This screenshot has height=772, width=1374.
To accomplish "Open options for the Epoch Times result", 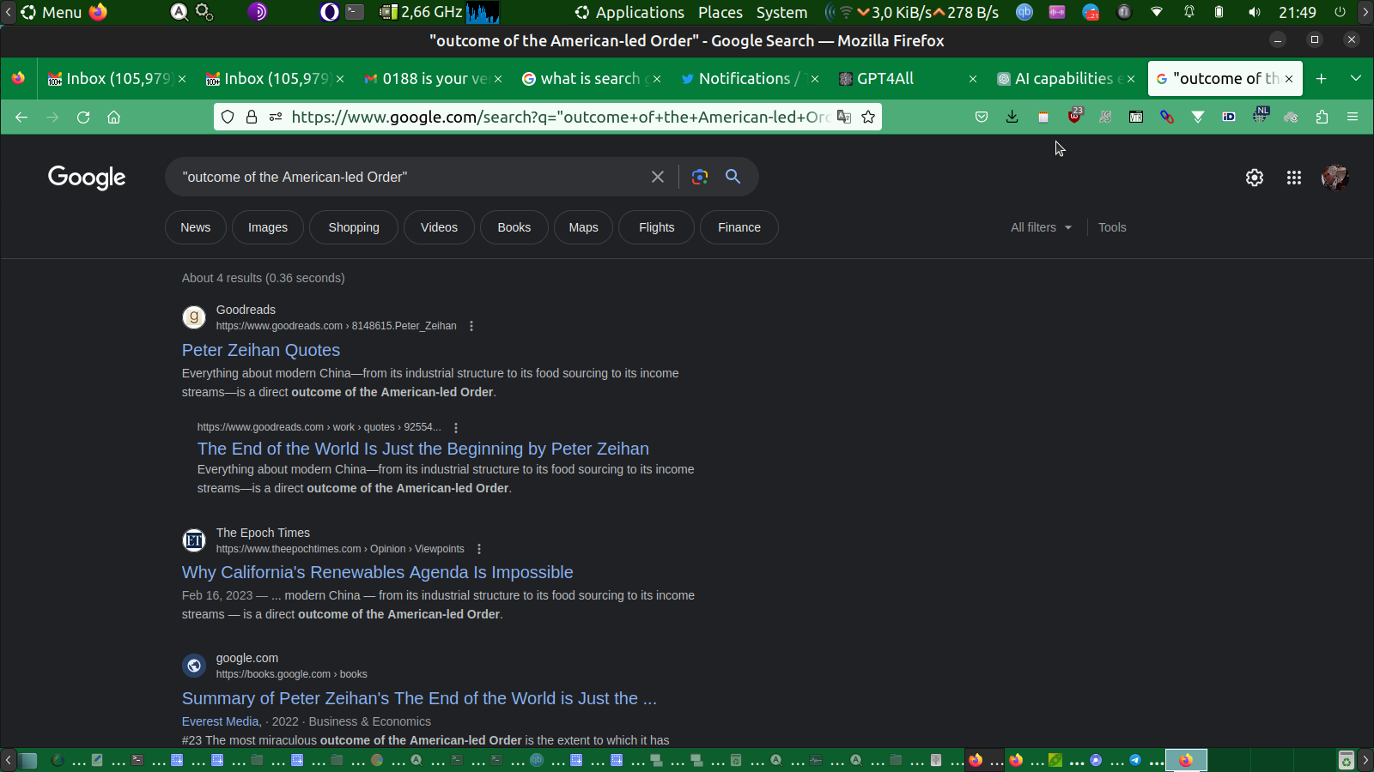I will 479,549.
